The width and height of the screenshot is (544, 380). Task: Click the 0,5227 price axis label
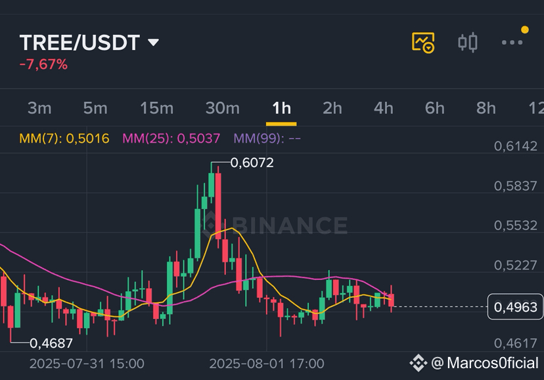tap(516, 266)
